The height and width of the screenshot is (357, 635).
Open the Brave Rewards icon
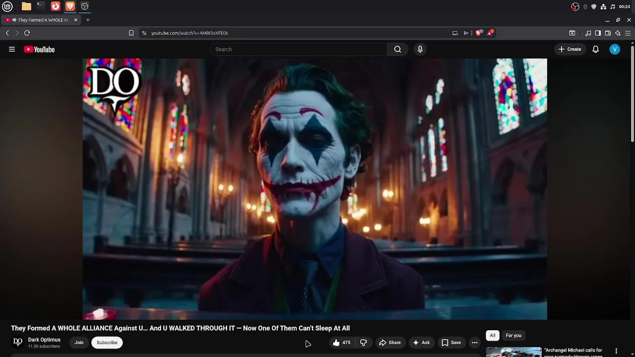(x=490, y=33)
